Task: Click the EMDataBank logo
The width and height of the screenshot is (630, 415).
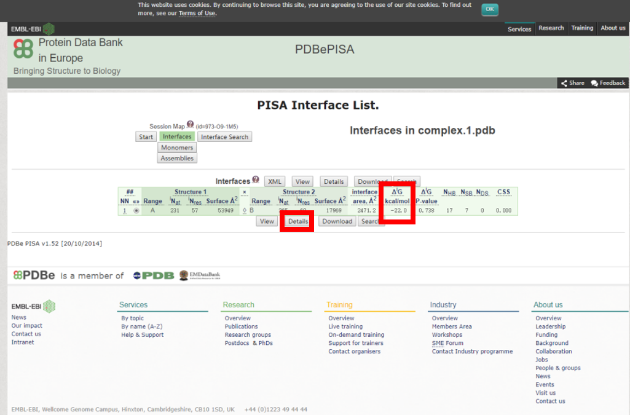Action: pyautogui.click(x=200, y=275)
